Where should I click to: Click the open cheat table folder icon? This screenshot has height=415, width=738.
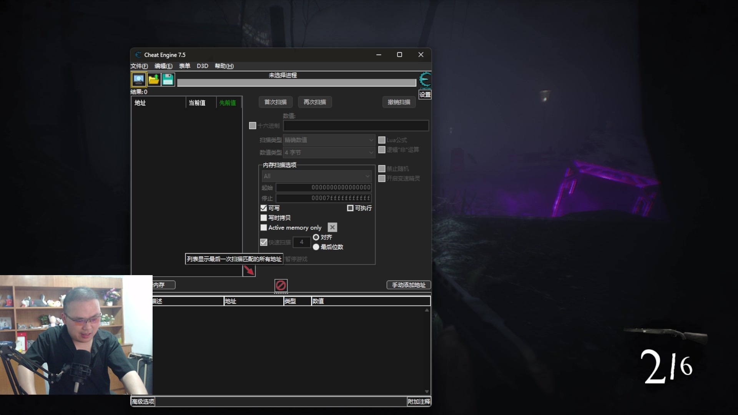click(x=154, y=80)
